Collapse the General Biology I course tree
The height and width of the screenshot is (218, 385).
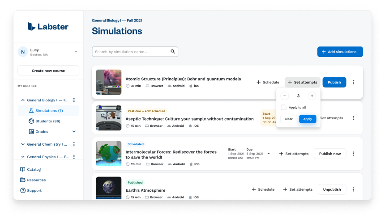click(23, 101)
